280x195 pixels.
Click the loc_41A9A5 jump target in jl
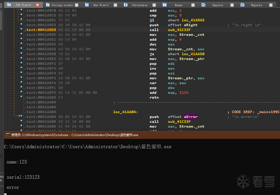[x=193, y=20]
